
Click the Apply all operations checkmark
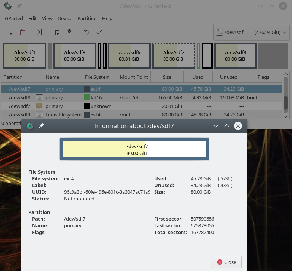99,32
